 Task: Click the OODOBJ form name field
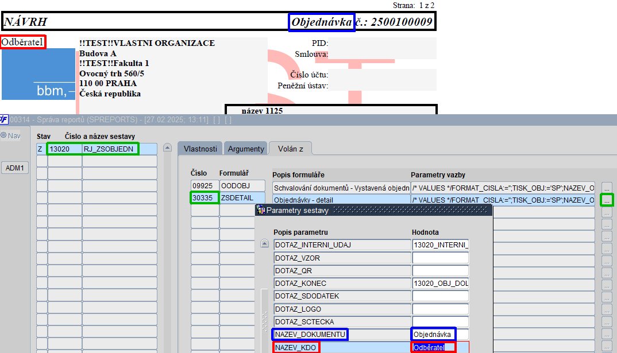[242, 185]
